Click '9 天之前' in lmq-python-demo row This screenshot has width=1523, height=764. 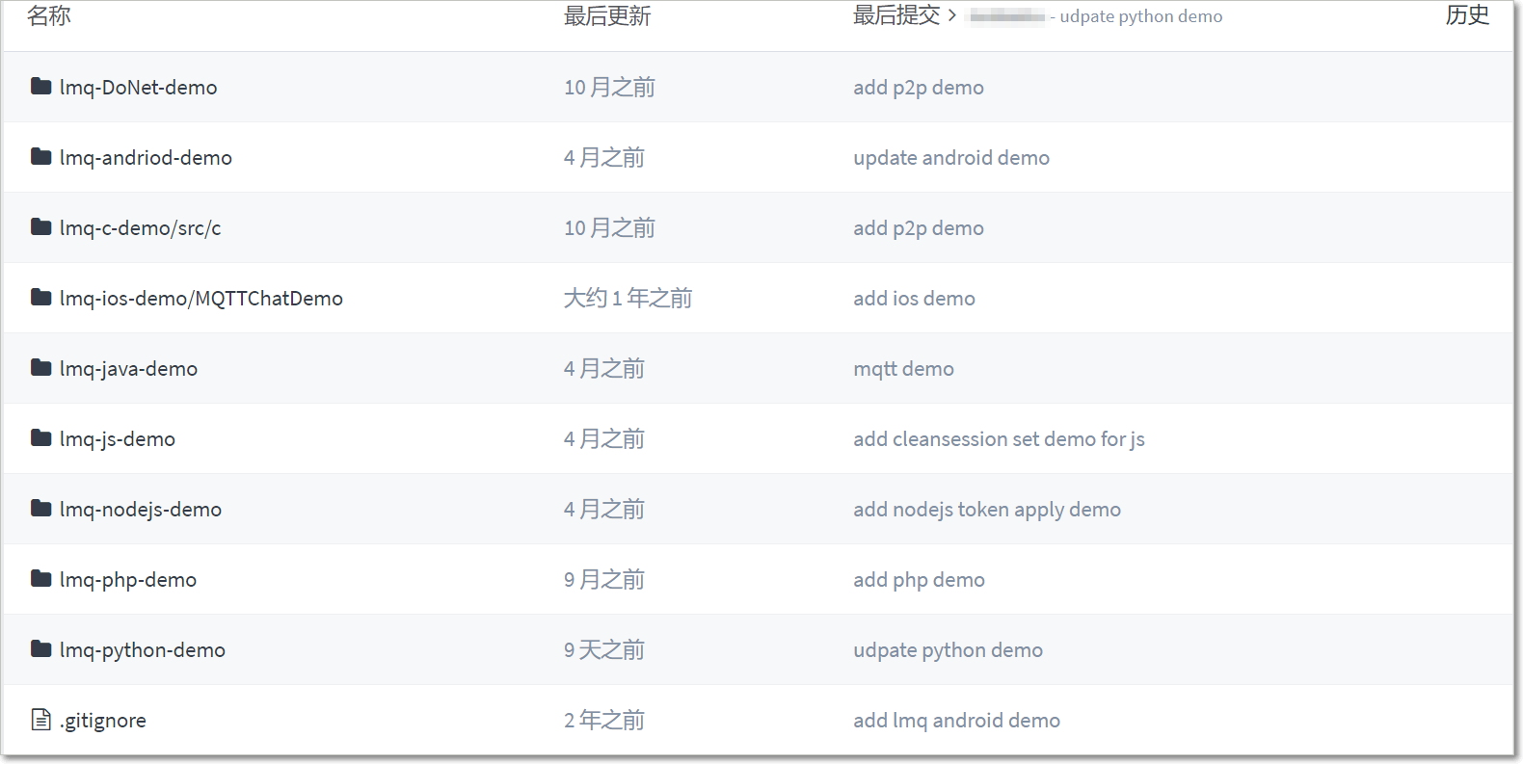[x=604, y=650]
